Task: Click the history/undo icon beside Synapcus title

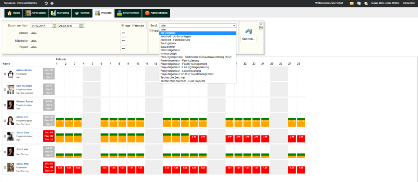Action: click(x=46, y=3)
